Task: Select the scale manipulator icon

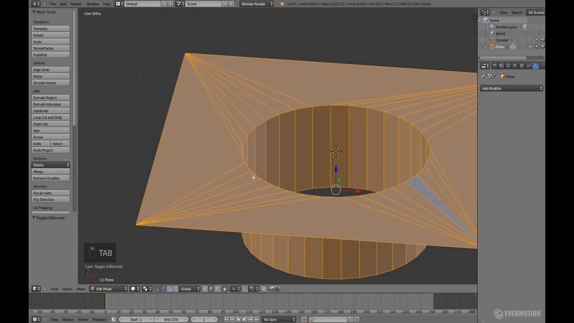Action: 175,289
